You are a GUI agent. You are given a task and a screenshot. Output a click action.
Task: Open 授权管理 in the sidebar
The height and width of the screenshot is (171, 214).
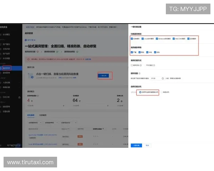[x=6, y=107]
